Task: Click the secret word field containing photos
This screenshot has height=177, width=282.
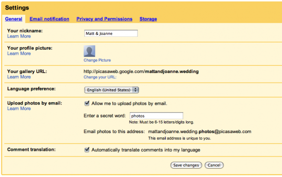Action: click(x=156, y=116)
